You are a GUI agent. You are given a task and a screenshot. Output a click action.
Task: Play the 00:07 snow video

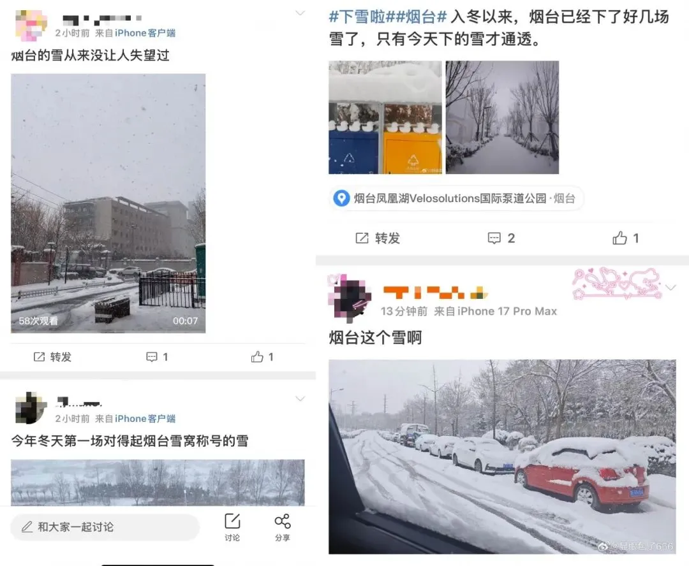click(x=108, y=203)
